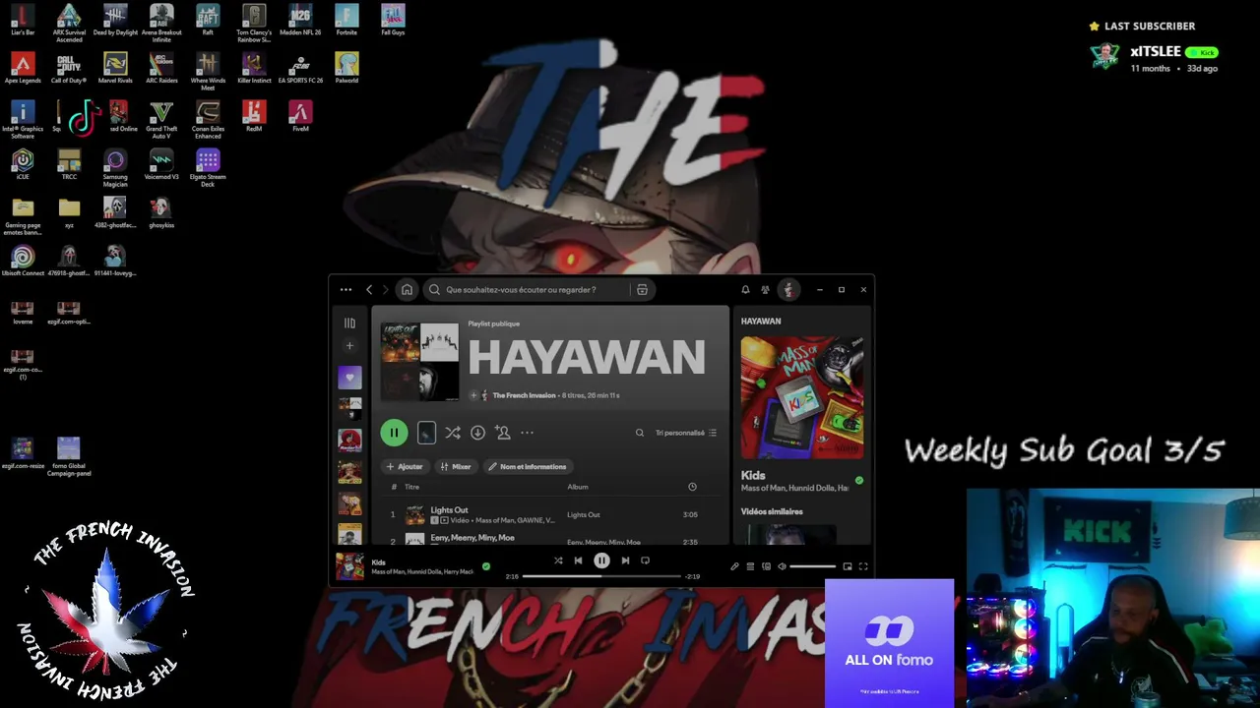The image size is (1260, 708).
Task: Sort by duration clock column
Action: tap(692, 487)
